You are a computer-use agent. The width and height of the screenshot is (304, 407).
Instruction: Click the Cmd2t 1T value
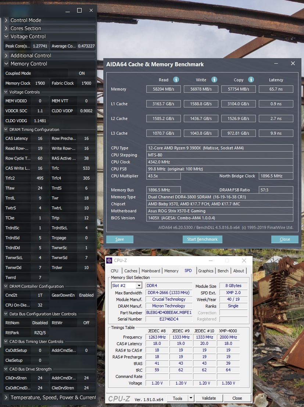click(x=40, y=295)
